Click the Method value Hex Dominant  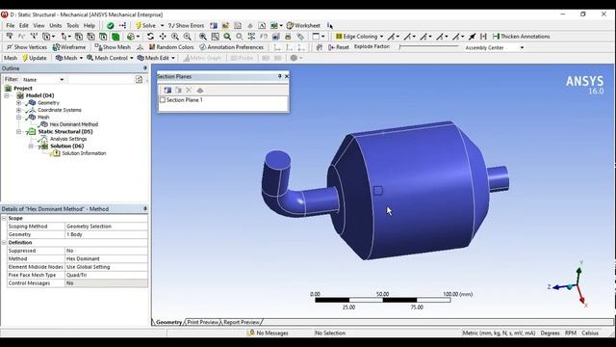click(x=106, y=259)
